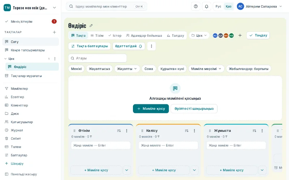Open the three-dot menu of Цех folder
Viewport: 289px width, 180px height.
pos(55,59)
